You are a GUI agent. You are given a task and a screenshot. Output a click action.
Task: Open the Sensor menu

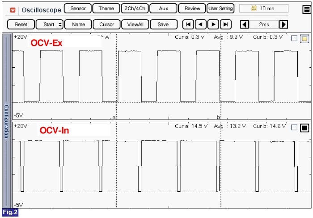coord(78,8)
